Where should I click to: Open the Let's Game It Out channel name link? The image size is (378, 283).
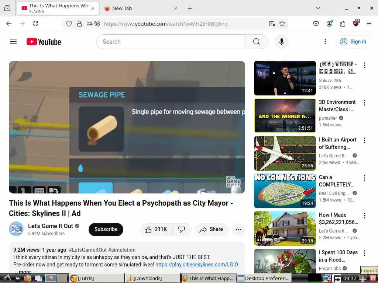pyautogui.click(x=50, y=226)
